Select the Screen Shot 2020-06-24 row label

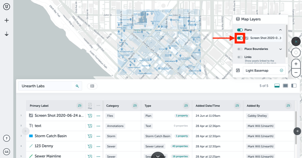tap(59, 116)
